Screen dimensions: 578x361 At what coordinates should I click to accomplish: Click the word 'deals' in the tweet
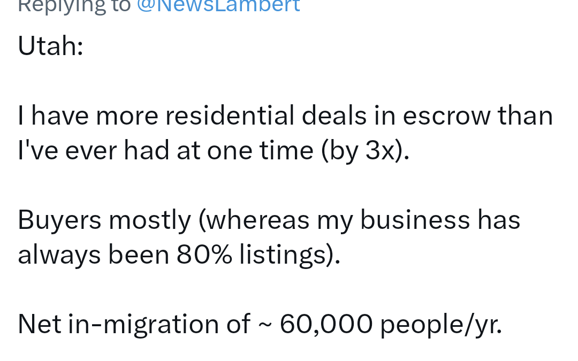point(334,116)
